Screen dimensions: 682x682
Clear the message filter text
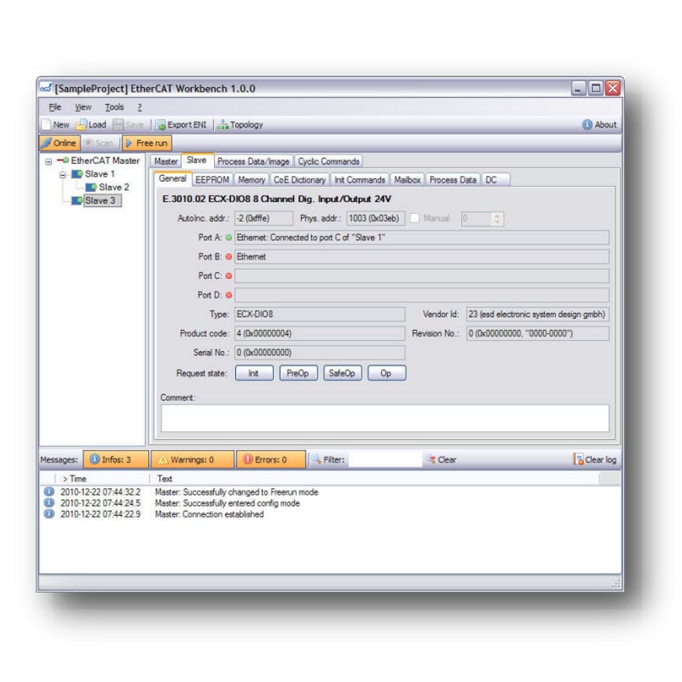coord(443,459)
